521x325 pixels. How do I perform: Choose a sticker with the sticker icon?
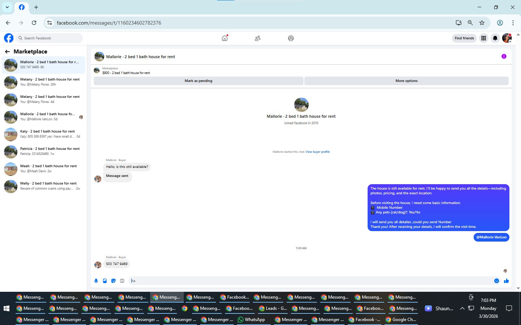pyautogui.click(x=114, y=281)
